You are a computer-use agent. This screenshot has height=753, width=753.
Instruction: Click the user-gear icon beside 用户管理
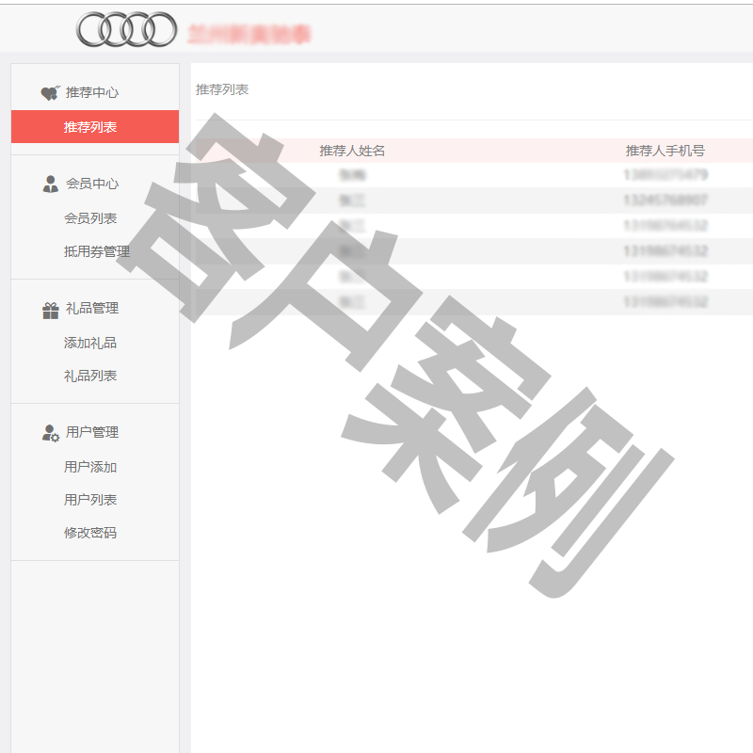(x=51, y=433)
